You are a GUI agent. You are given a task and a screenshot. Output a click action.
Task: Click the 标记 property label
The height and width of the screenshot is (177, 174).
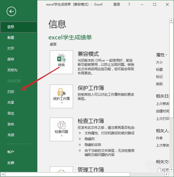[159, 77]
